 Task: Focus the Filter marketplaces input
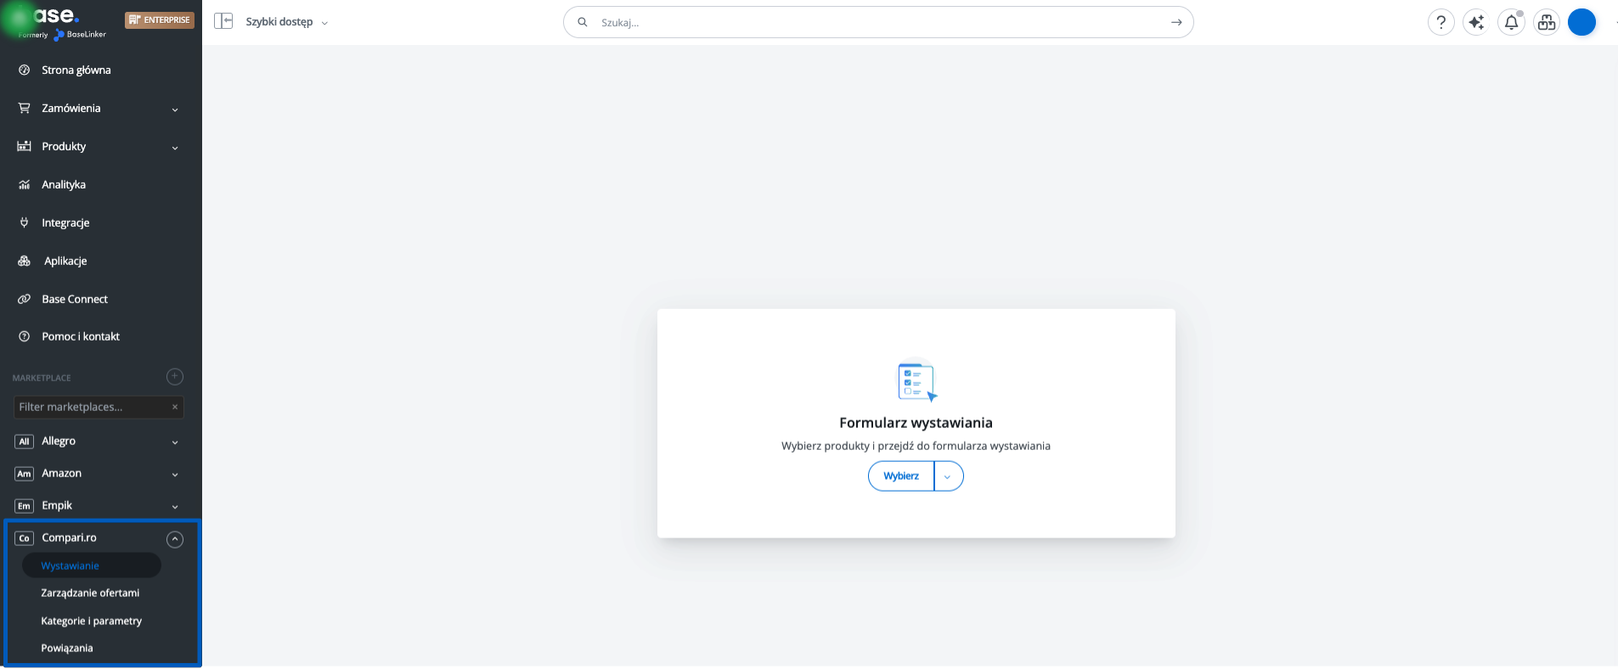click(x=89, y=408)
